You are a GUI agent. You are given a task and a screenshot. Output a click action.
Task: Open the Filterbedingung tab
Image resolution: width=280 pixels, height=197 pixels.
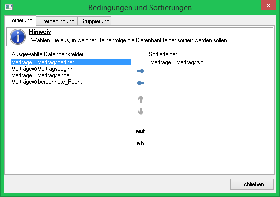56,21
